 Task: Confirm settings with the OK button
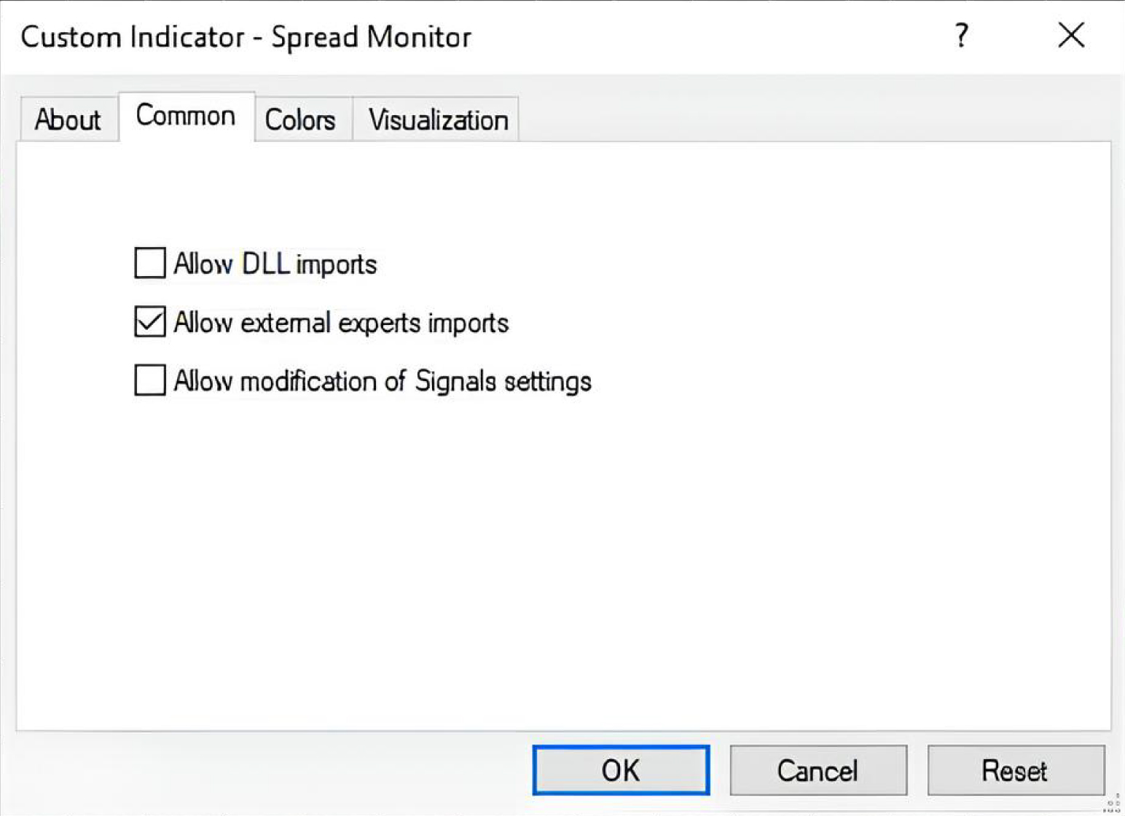click(621, 770)
